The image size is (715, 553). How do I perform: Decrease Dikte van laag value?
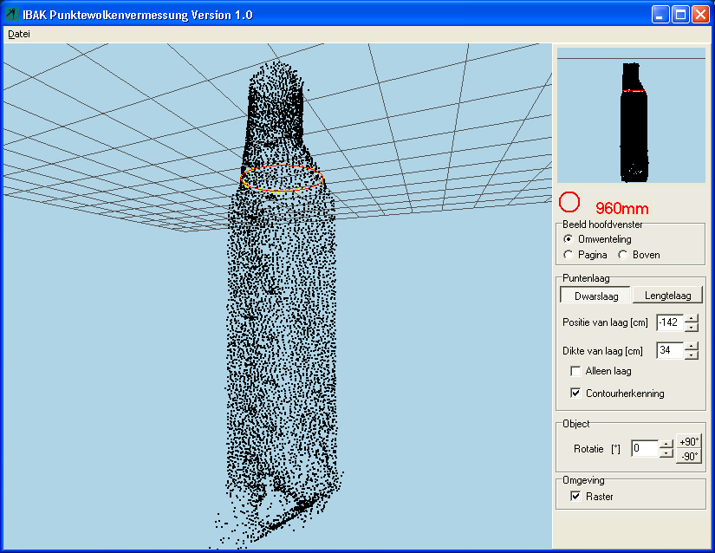692,355
